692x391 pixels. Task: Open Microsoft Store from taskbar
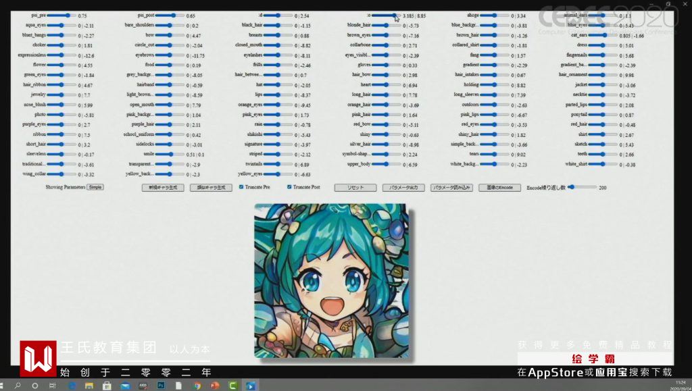(x=107, y=386)
